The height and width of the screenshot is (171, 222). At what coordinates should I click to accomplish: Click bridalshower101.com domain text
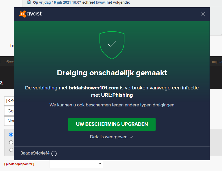(x=94, y=88)
